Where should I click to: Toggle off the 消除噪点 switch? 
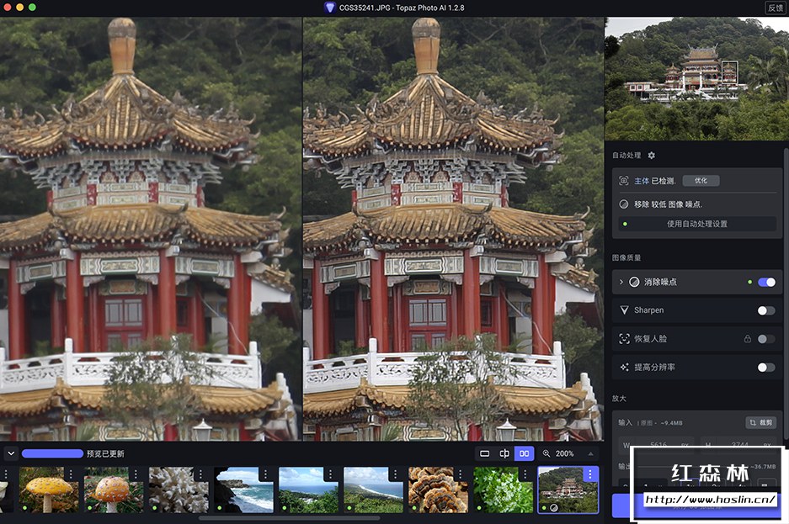[766, 282]
